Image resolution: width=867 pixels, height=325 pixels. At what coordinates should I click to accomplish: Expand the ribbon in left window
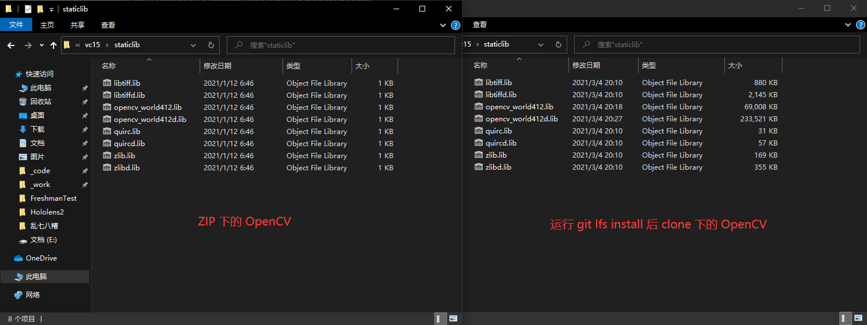[x=443, y=25]
